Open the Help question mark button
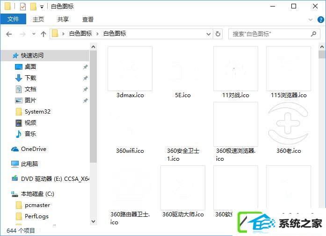Viewport: 326px width, 236px height. point(320,20)
